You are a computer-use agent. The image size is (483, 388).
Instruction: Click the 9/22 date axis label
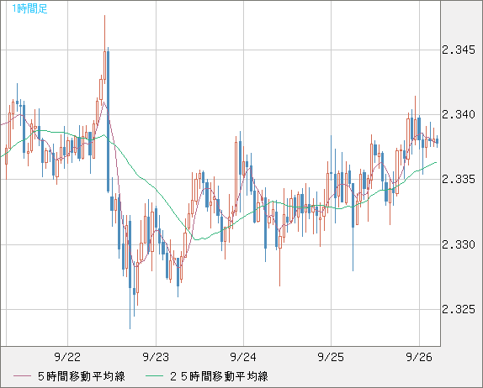(x=67, y=357)
